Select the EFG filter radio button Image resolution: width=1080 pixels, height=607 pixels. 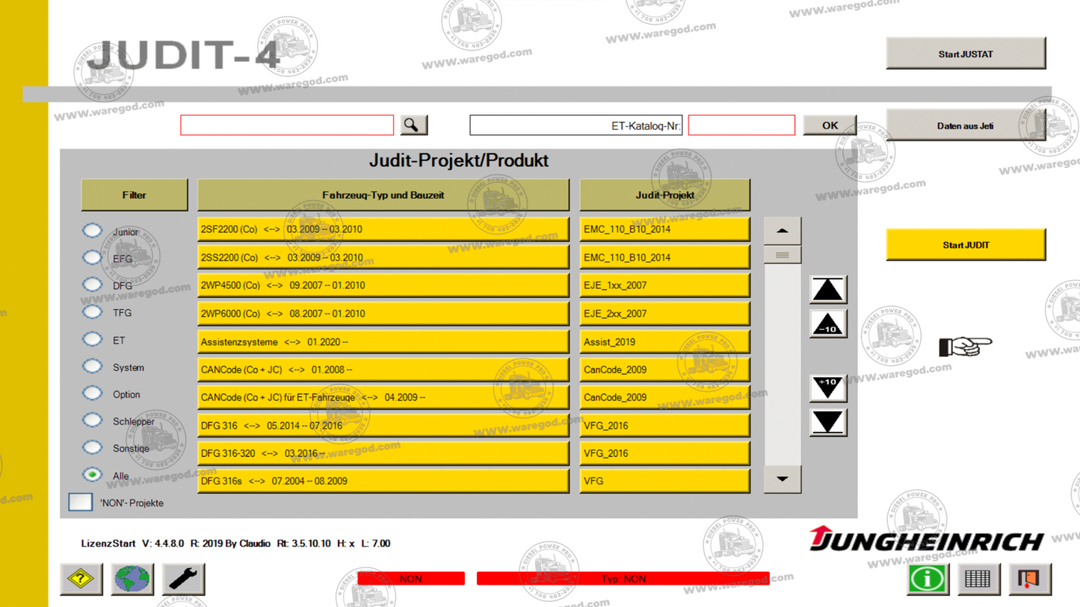tap(92, 258)
